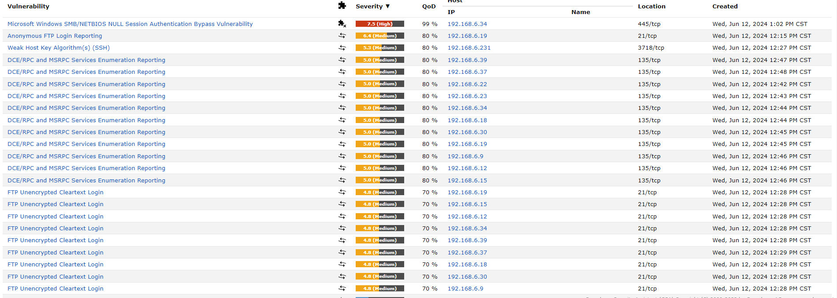The height and width of the screenshot is (298, 837).
Task: Sort by host IP column header
Action: pos(451,12)
